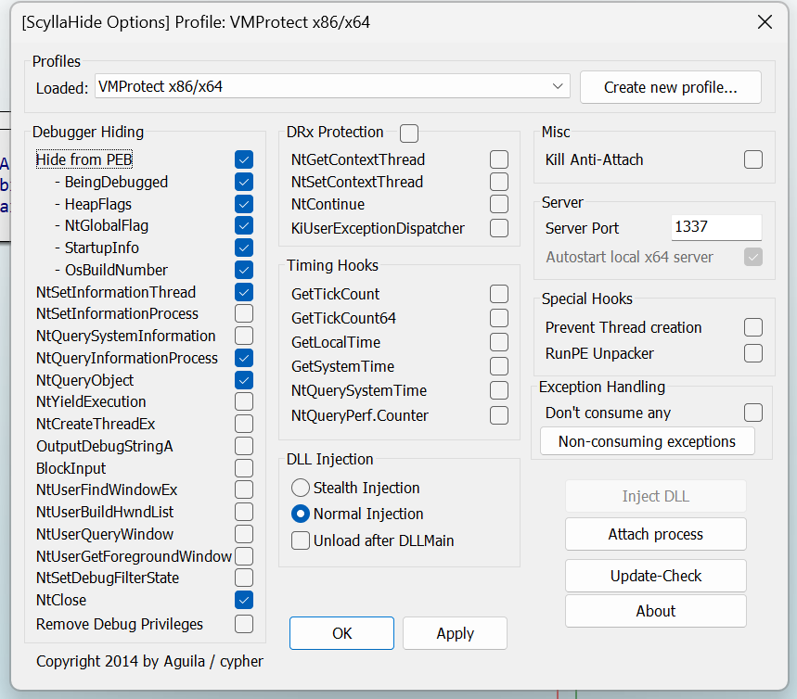Toggle NtGlobalFlag checkbox

point(244,225)
